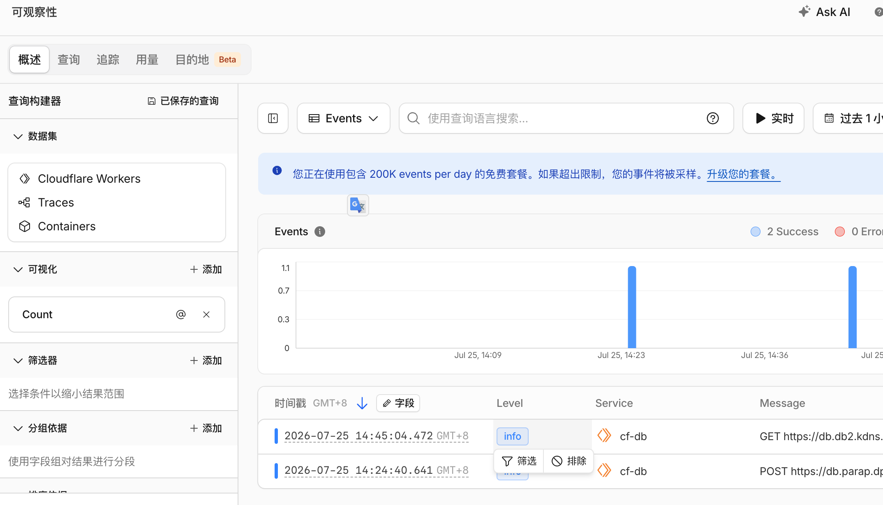Click the Ask AI sparkle icon
This screenshot has height=505, width=883.
coord(804,11)
